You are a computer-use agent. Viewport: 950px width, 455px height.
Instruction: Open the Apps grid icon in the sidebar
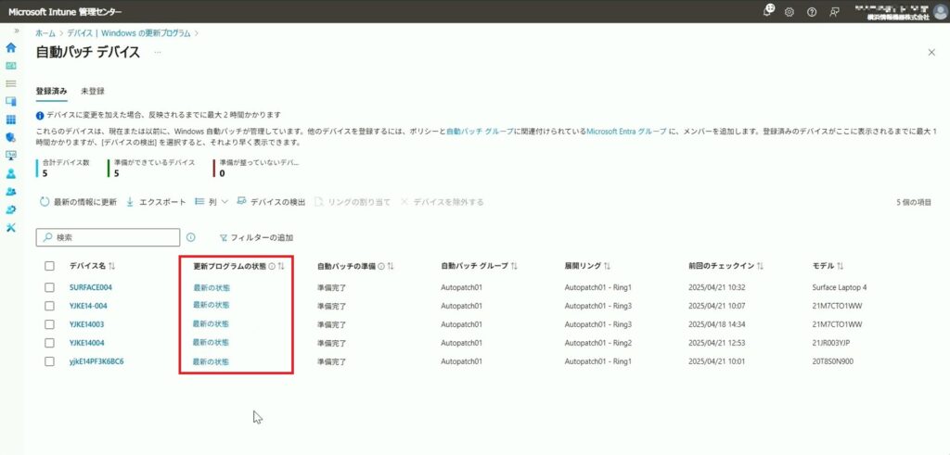[10, 120]
